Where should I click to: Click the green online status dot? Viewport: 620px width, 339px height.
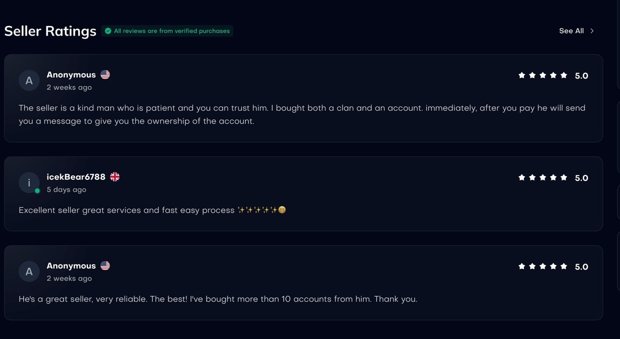point(37,191)
